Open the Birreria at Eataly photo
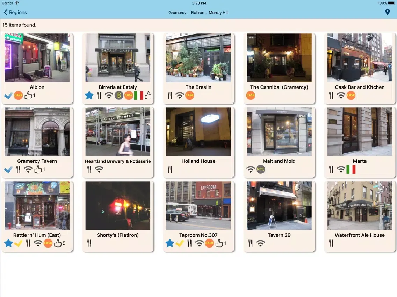Viewport: 397px width, 297px height. point(118,58)
